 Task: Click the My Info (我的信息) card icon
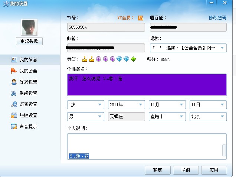point(14,60)
